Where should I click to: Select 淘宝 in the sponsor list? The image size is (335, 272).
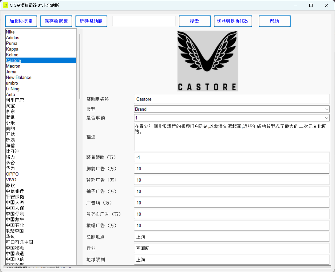(41, 106)
